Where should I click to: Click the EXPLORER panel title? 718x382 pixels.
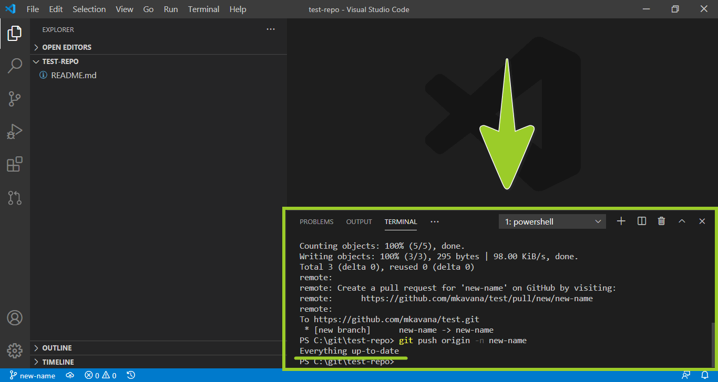[58, 30]
